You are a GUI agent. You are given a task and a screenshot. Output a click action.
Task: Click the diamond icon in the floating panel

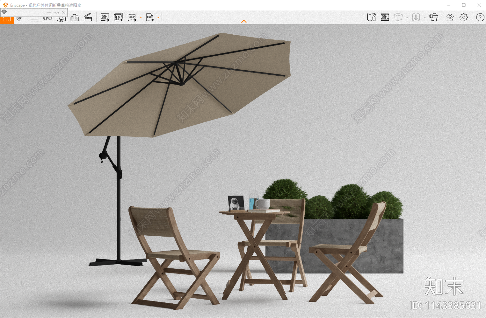tap(4, 12)
